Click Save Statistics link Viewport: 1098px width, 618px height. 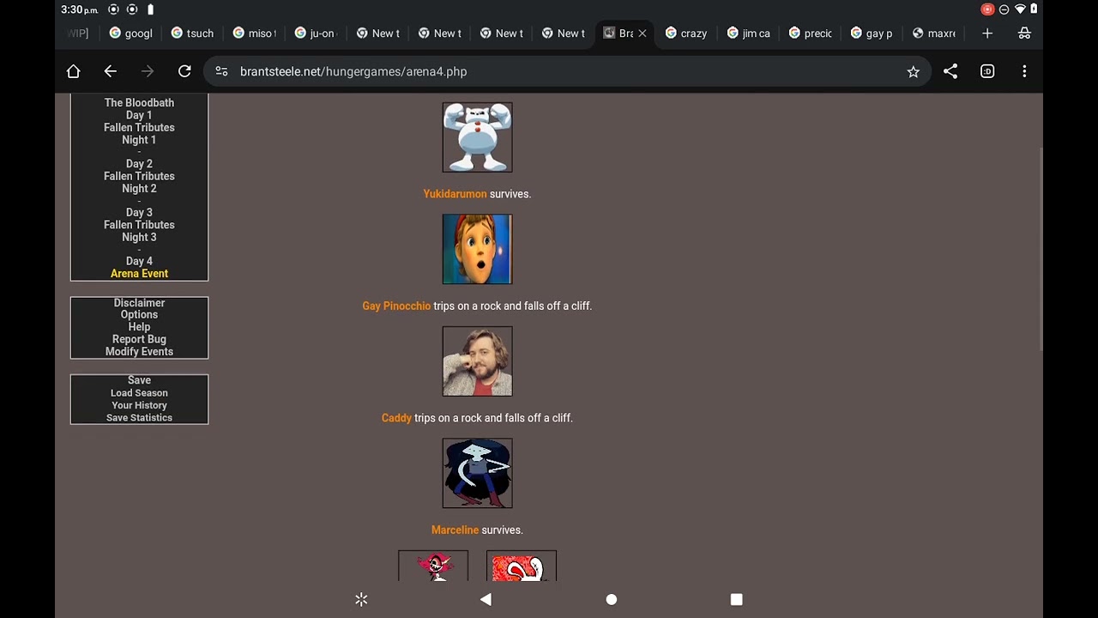(x=139, y=418)
